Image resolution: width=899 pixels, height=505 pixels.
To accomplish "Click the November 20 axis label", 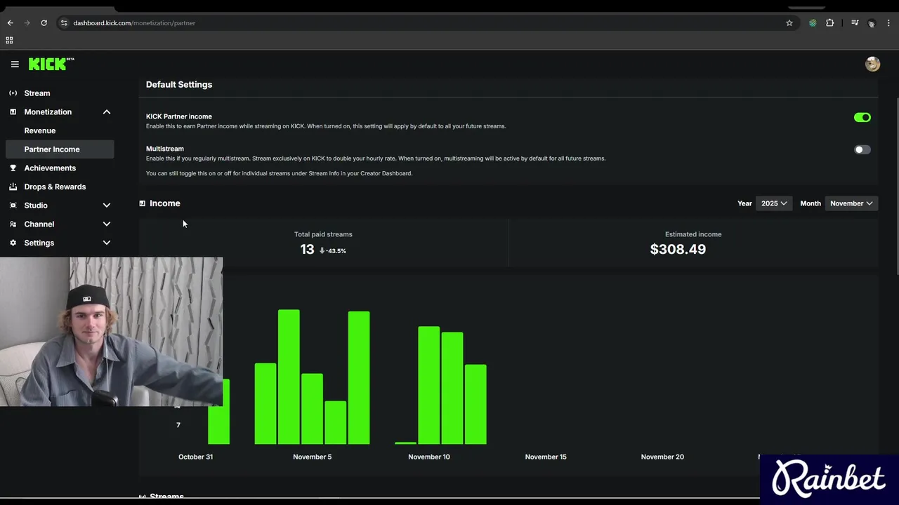I will pos(662,457).
